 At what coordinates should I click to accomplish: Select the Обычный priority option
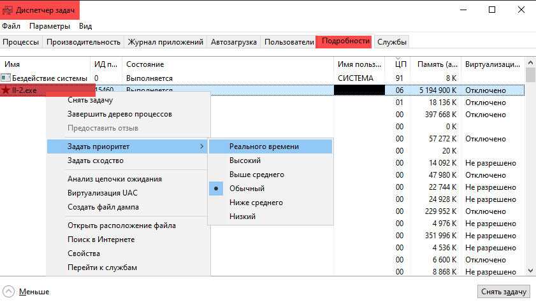(x=247, y=189)
